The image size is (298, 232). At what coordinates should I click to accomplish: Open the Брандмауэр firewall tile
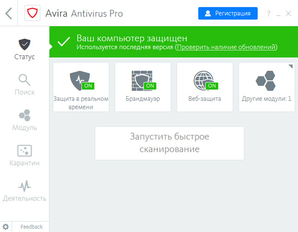click(x=143, y=87)
